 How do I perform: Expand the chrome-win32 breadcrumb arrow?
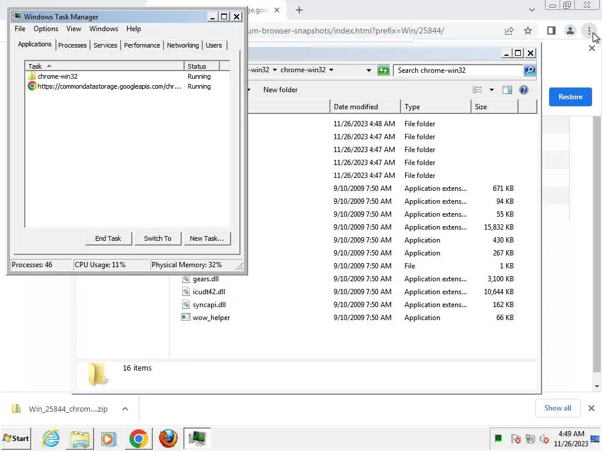(331, 70)
